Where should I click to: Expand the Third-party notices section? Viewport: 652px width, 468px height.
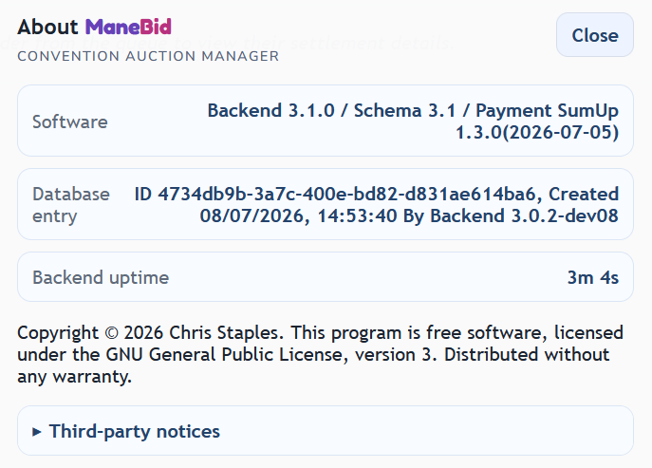click(326, 431)
